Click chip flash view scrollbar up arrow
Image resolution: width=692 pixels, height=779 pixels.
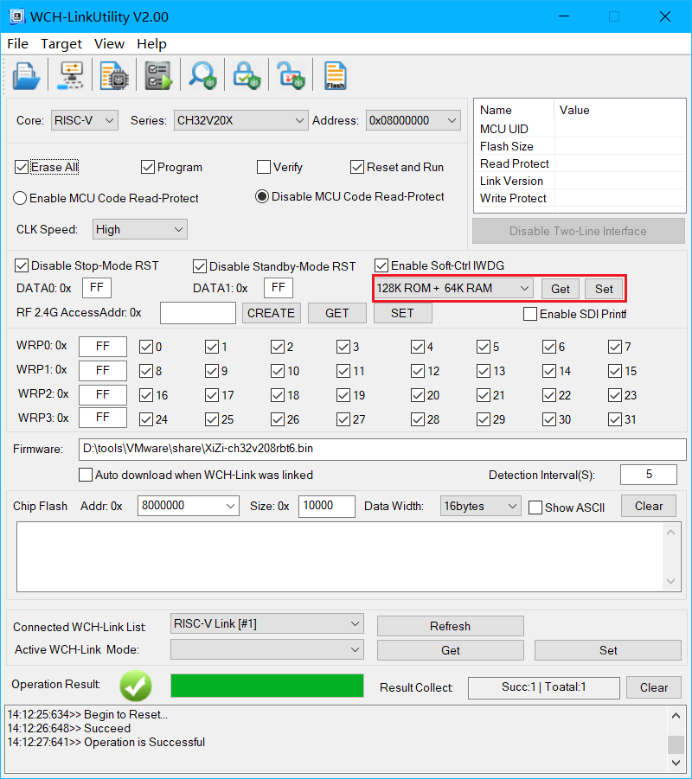670,533
